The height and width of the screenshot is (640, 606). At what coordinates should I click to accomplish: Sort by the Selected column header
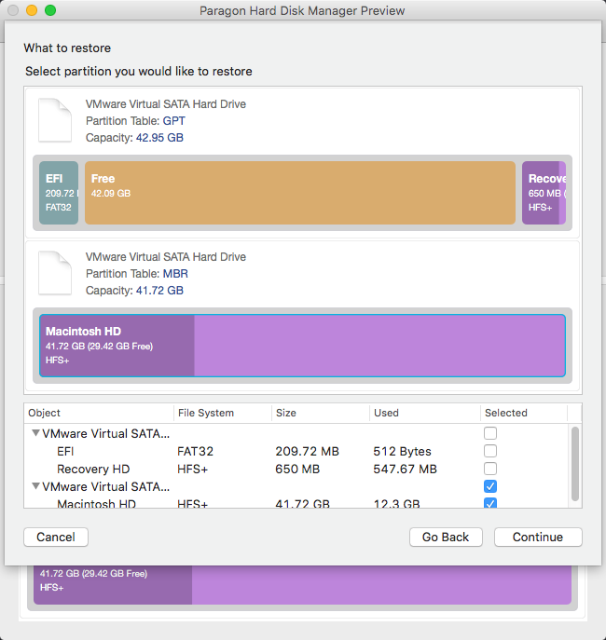(x=524, y=413)
